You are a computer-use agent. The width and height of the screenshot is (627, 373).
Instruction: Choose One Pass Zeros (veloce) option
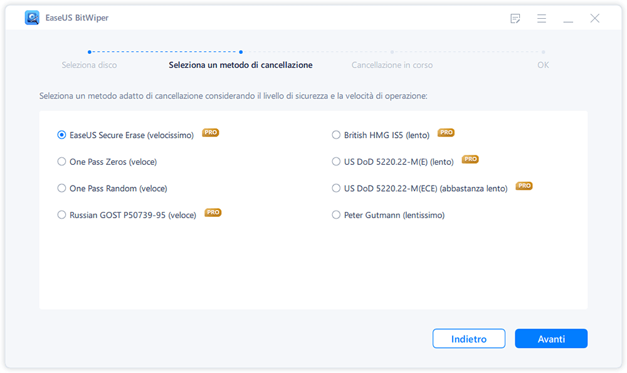[x=61, y=162]
